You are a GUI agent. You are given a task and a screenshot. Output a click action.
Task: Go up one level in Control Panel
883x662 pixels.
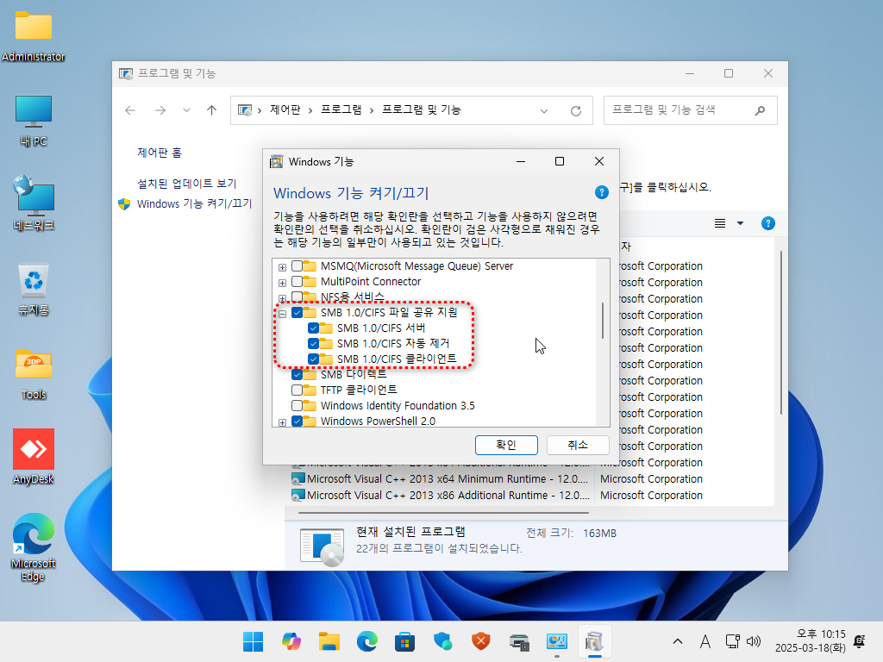click(x=212, y=110)
